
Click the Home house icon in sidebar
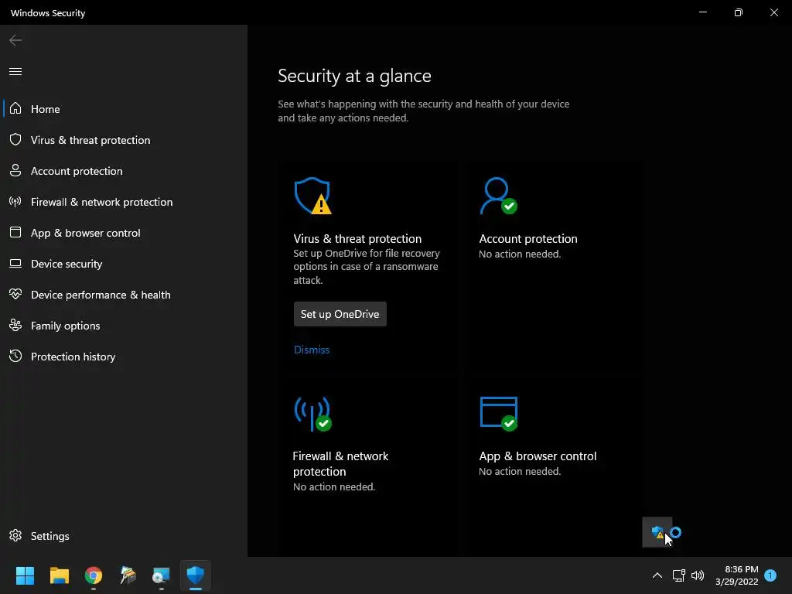pos(15,108)
